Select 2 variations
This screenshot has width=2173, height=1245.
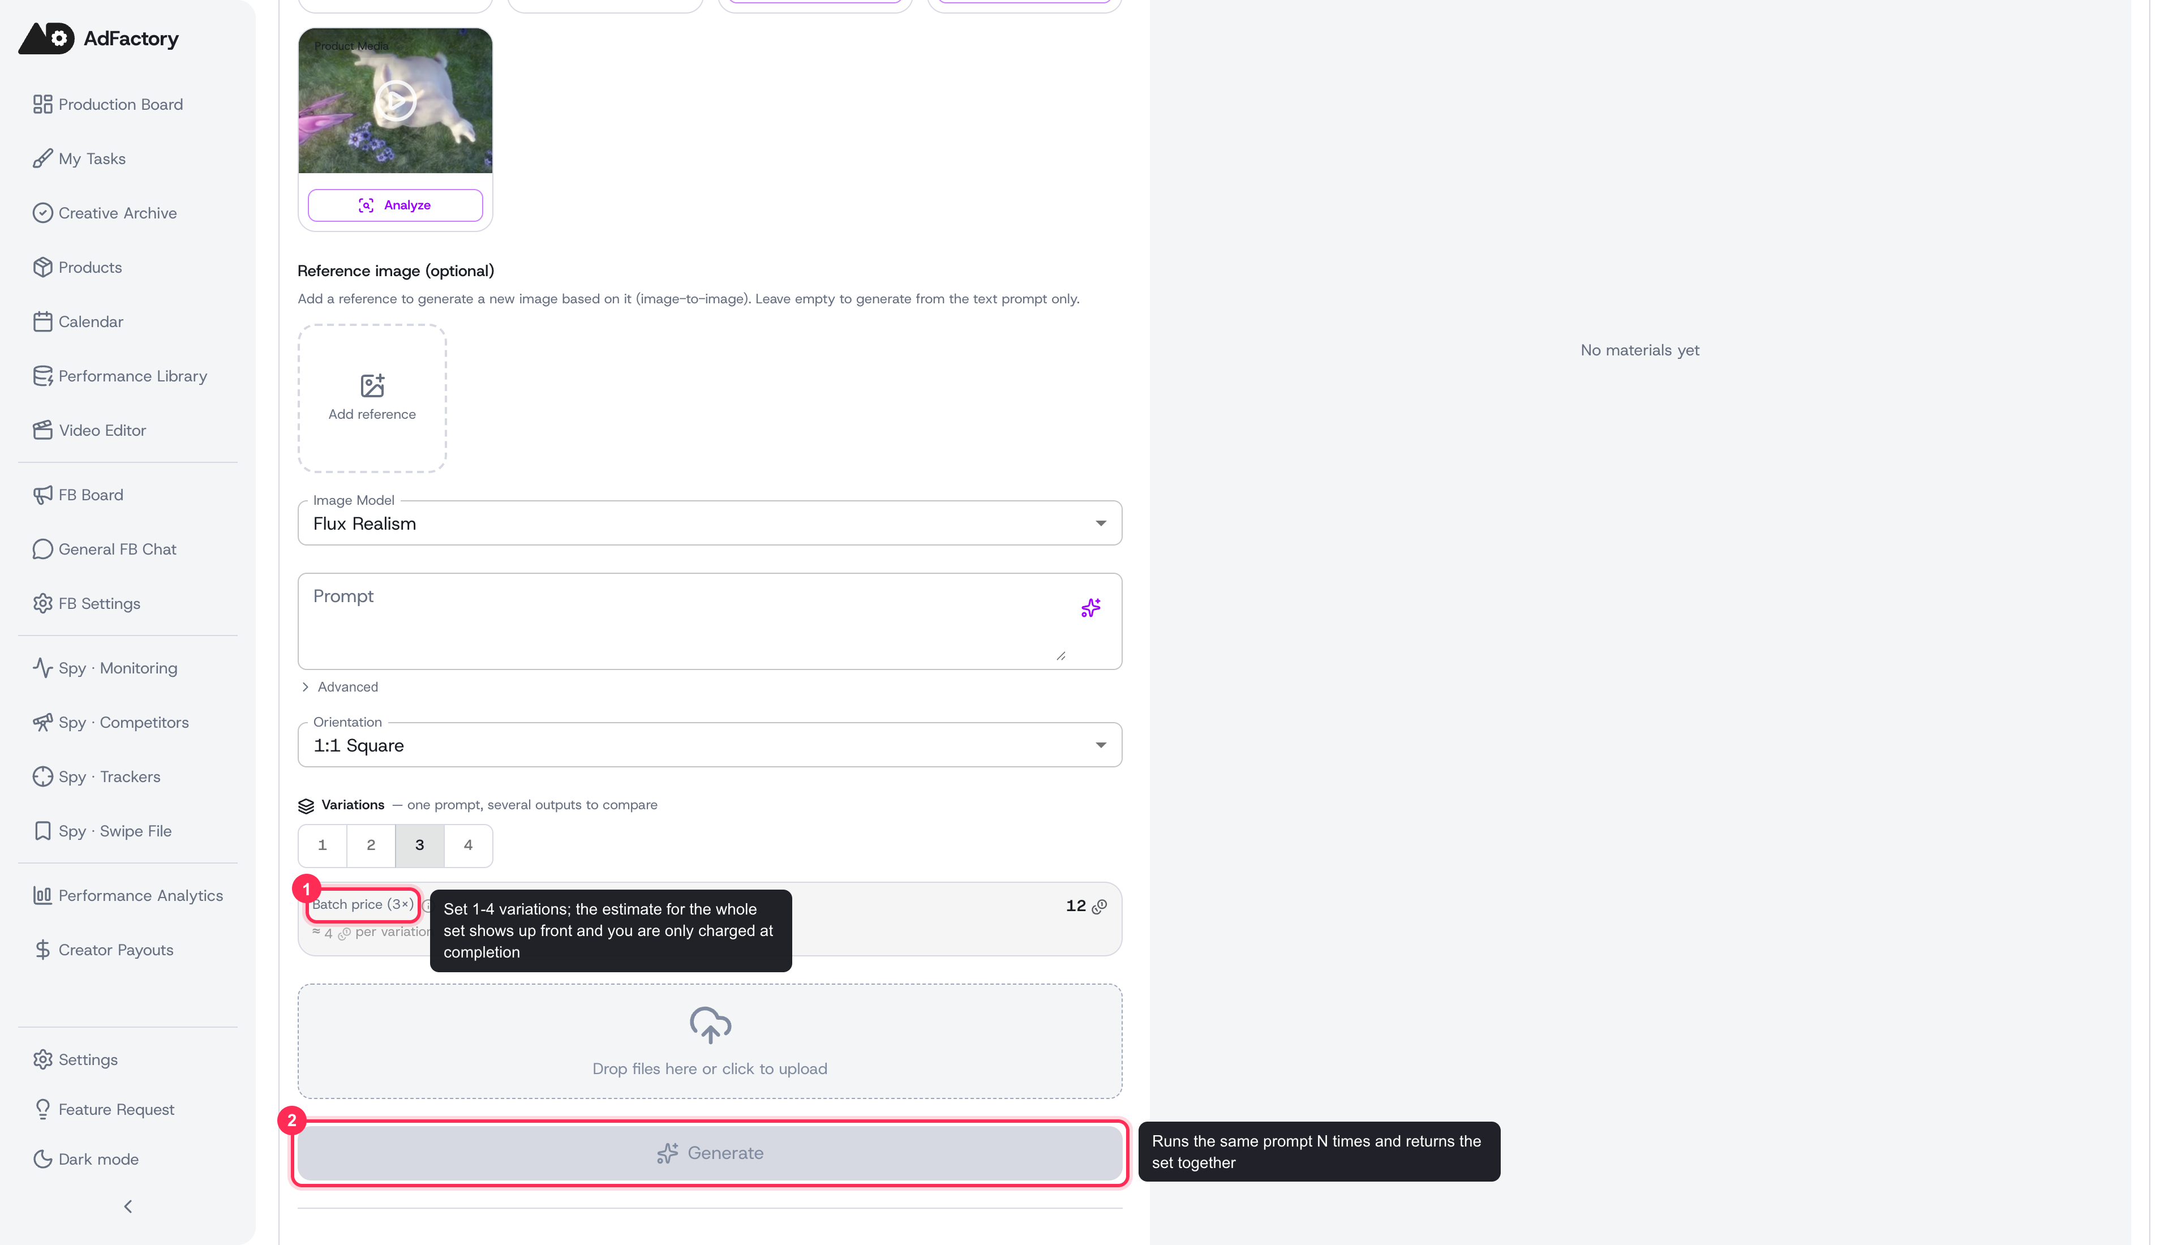371,845
